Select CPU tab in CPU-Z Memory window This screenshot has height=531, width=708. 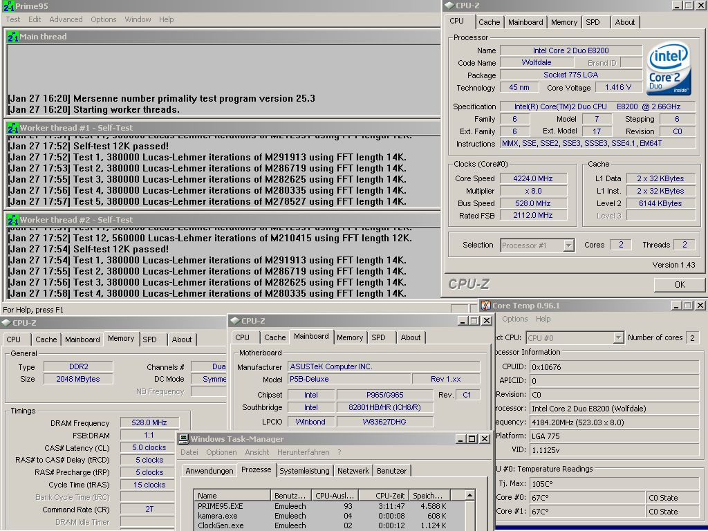point(14,339)
